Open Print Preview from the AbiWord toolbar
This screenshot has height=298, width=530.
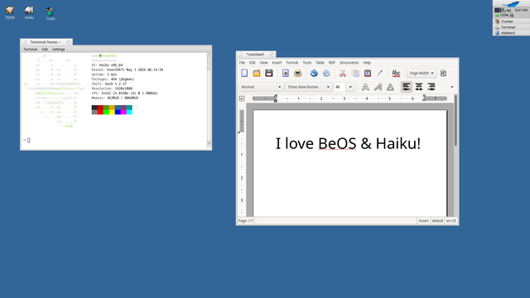point(285,73)
